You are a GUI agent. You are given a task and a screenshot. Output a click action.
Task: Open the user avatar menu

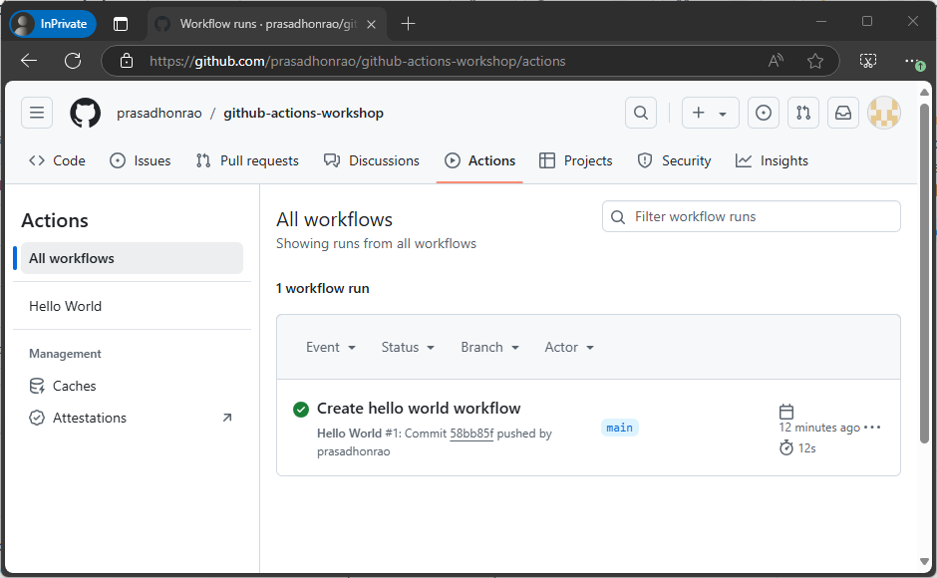click(x=884, y=113)
